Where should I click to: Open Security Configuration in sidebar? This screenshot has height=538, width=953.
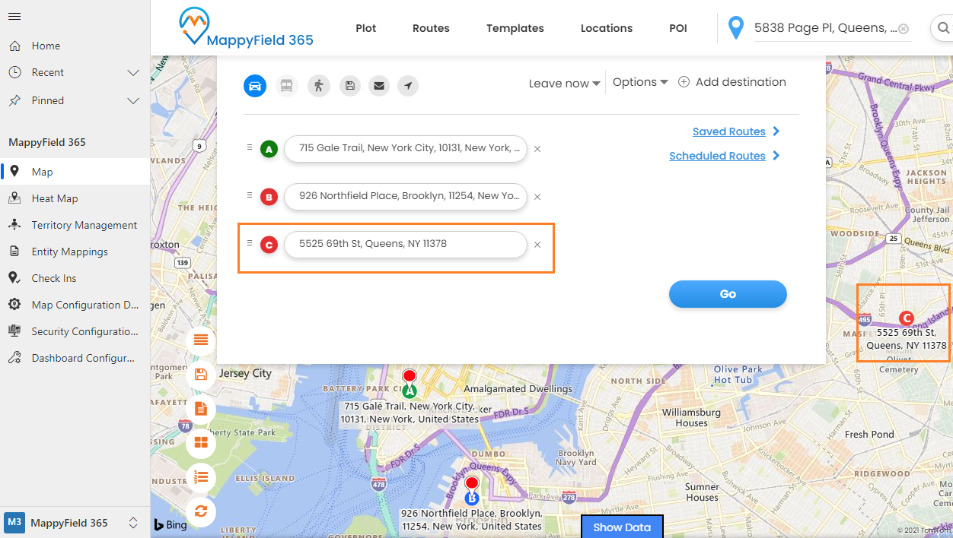(75, 331)
